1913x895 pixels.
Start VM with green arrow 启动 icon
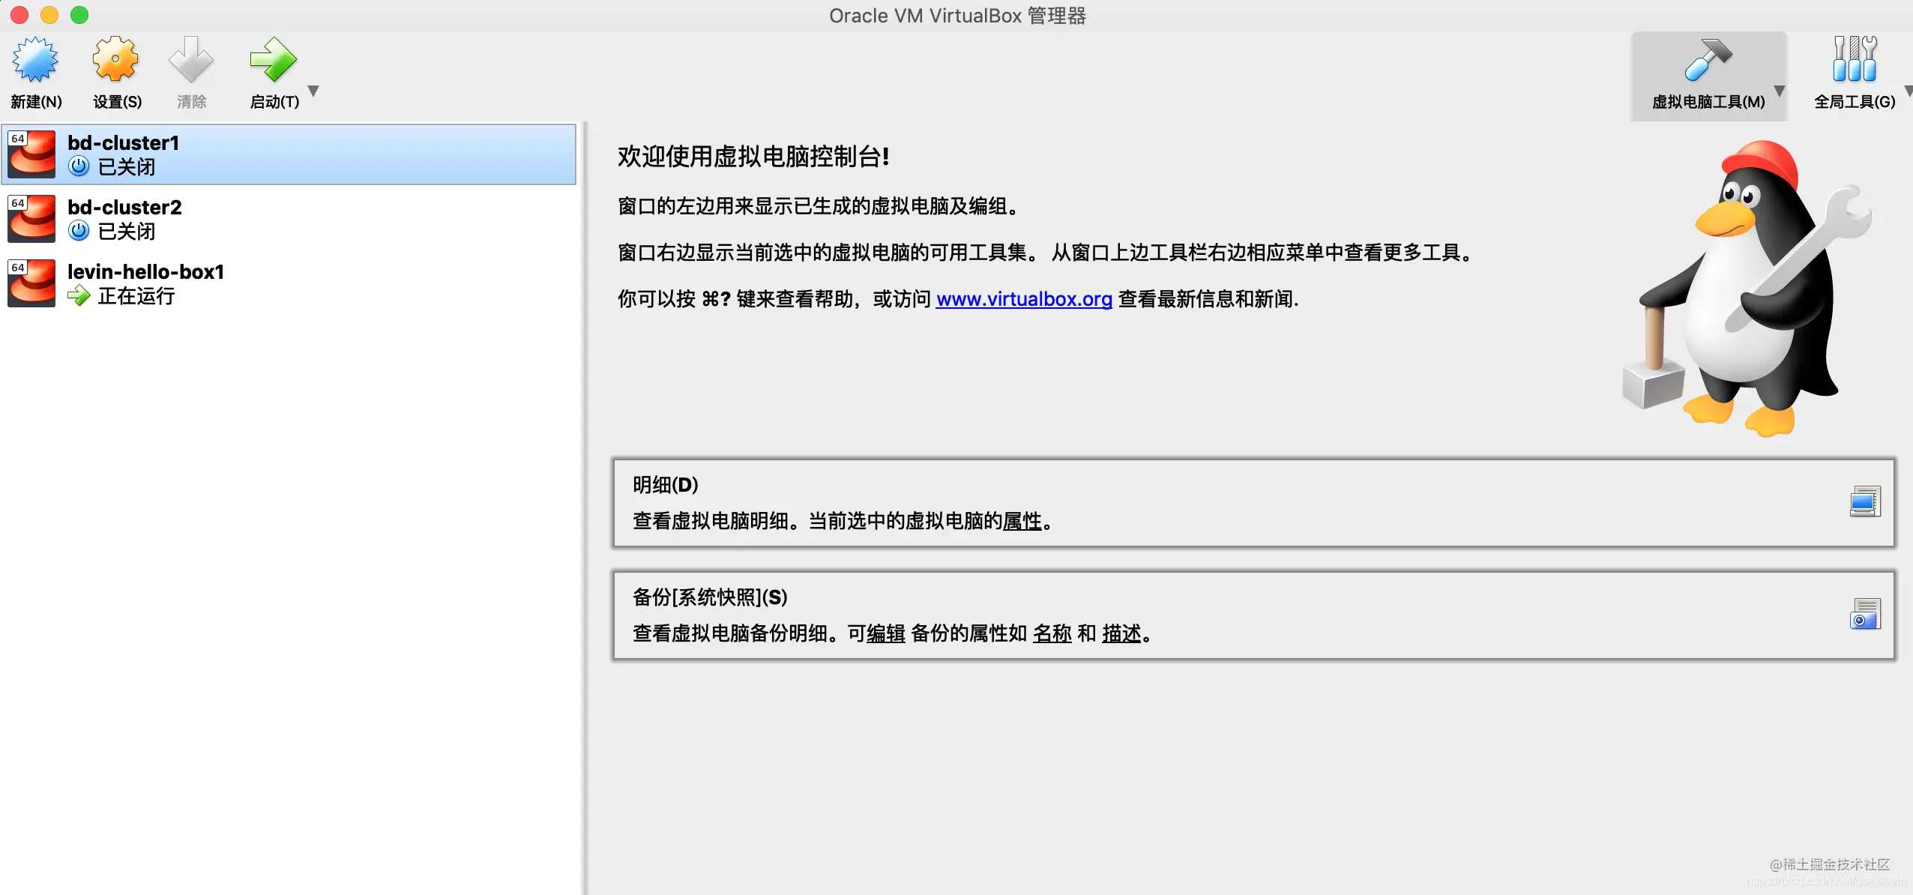pyautogui.click(x=273, y=60)
